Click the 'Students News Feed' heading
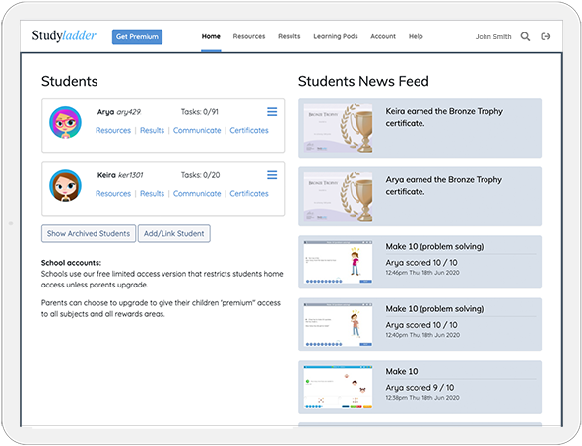Screen dimensions: 582x446 363,81
